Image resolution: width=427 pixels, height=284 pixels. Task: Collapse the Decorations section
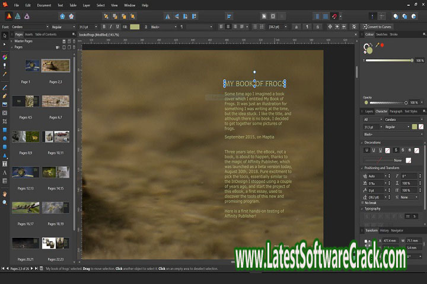(362, 143)
